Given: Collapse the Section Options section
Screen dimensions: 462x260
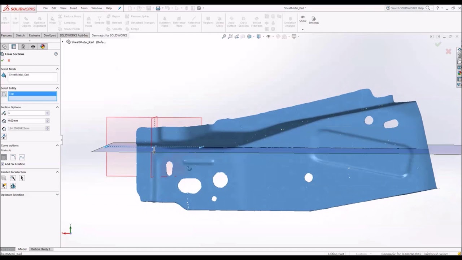Looking at the screenshot, I should click(x=57, y=107).
